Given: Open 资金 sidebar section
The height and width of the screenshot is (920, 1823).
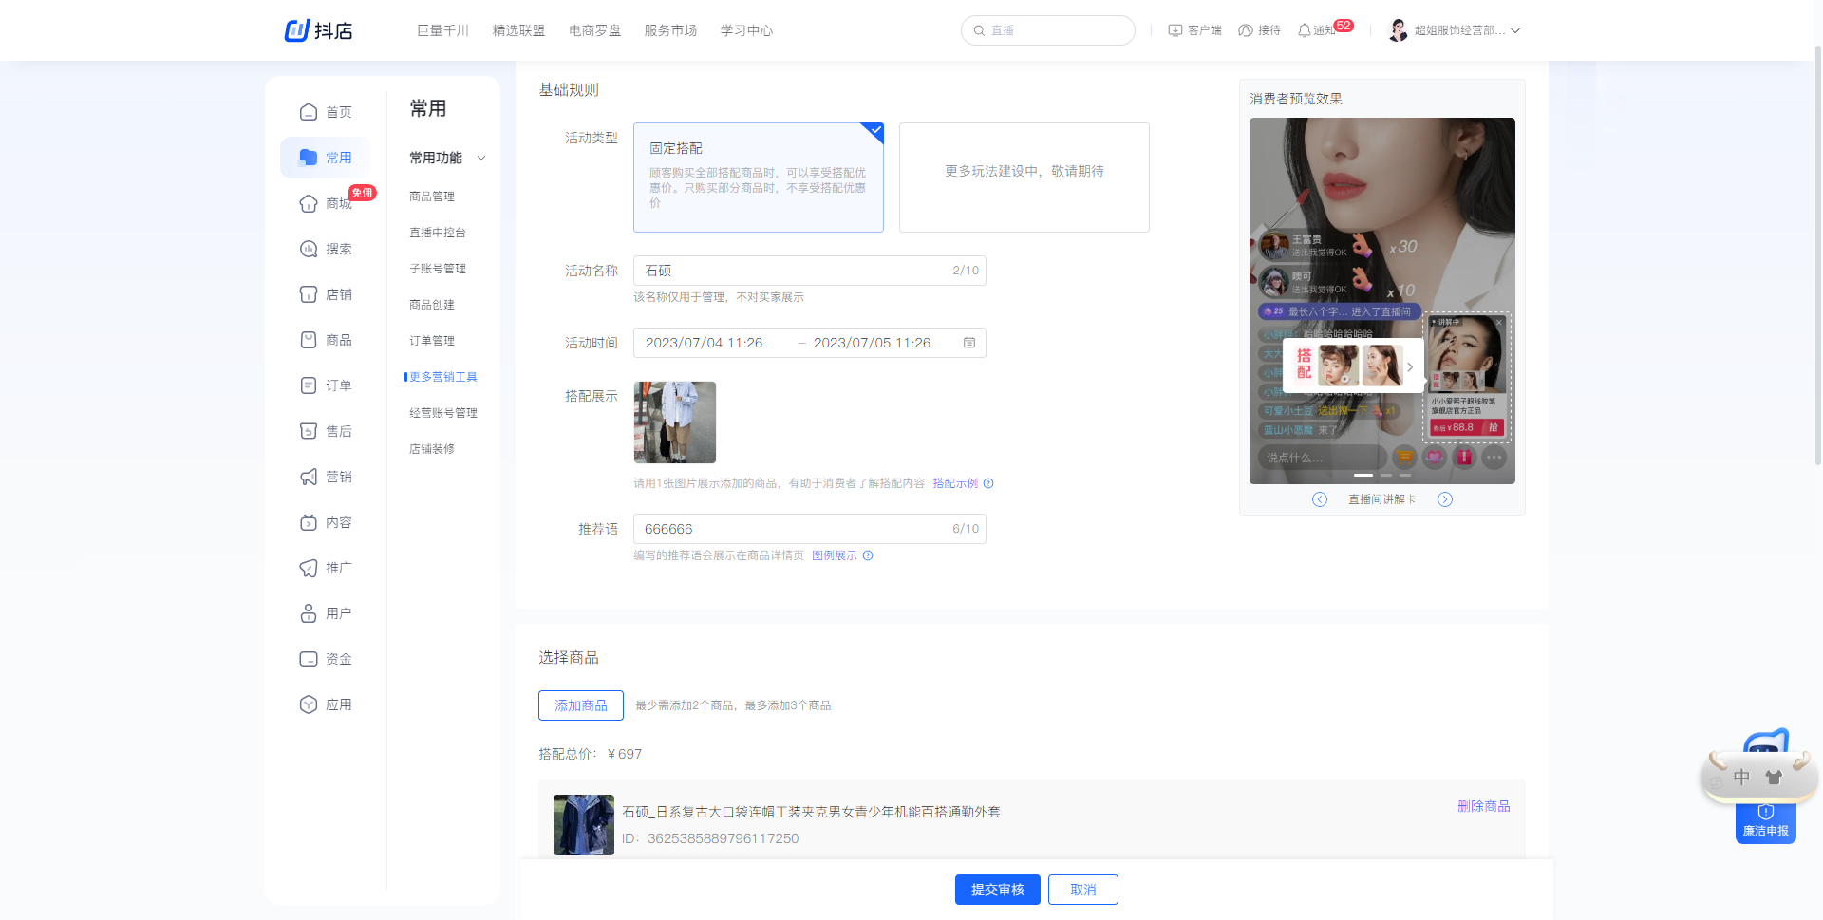Looking at the screenshot, I should [326, 659].
